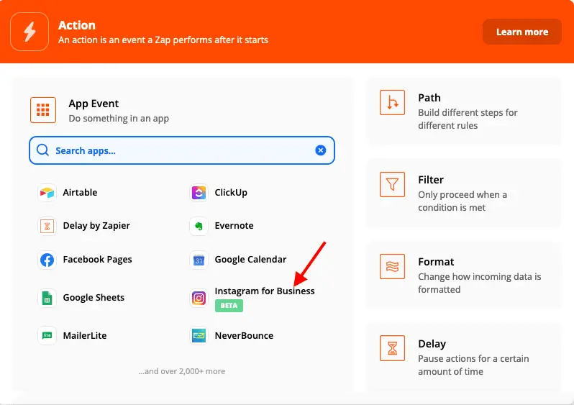This screenshot has height=405, width=574.
Task: Open the ClickUp label
Action: [x=231, y=193]
